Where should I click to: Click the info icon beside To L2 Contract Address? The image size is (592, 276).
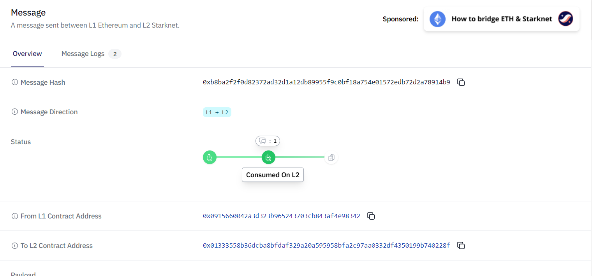(x=14, y=245)
